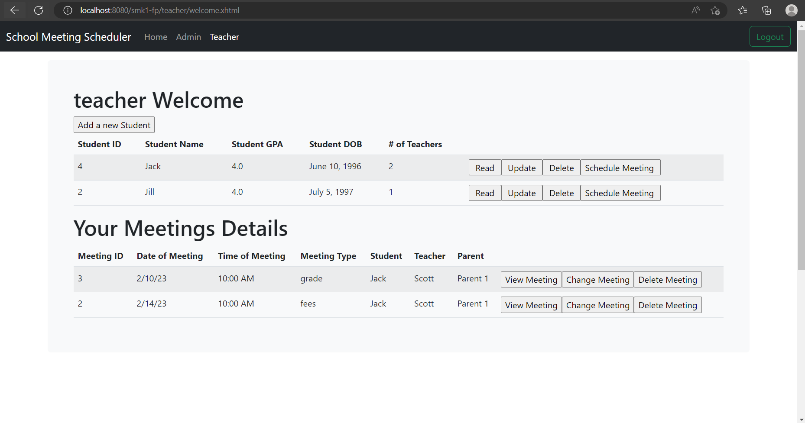Select the Teacher navigation link
Screen dimensions: 805x423
tap(224, 37)
